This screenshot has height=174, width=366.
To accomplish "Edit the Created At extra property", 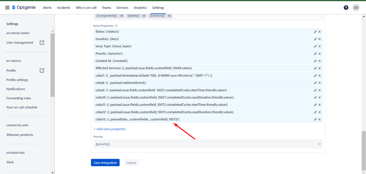I will click(x=315, y=61).
